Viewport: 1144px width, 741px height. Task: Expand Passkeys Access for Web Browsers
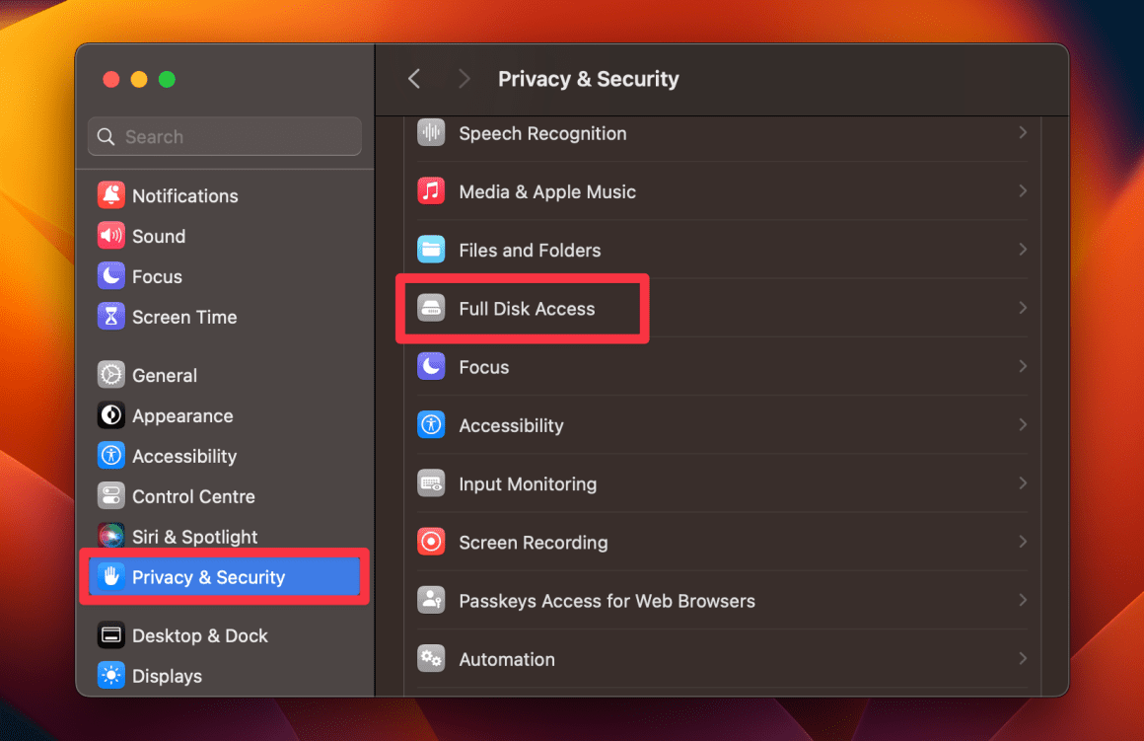(x=1023, y=600)
